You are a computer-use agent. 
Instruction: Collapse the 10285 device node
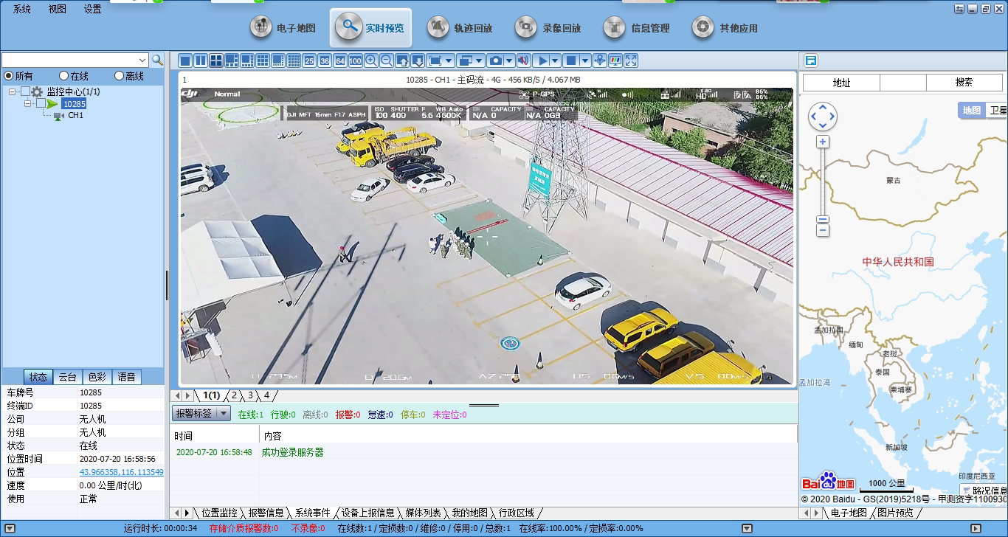(28, 103)
